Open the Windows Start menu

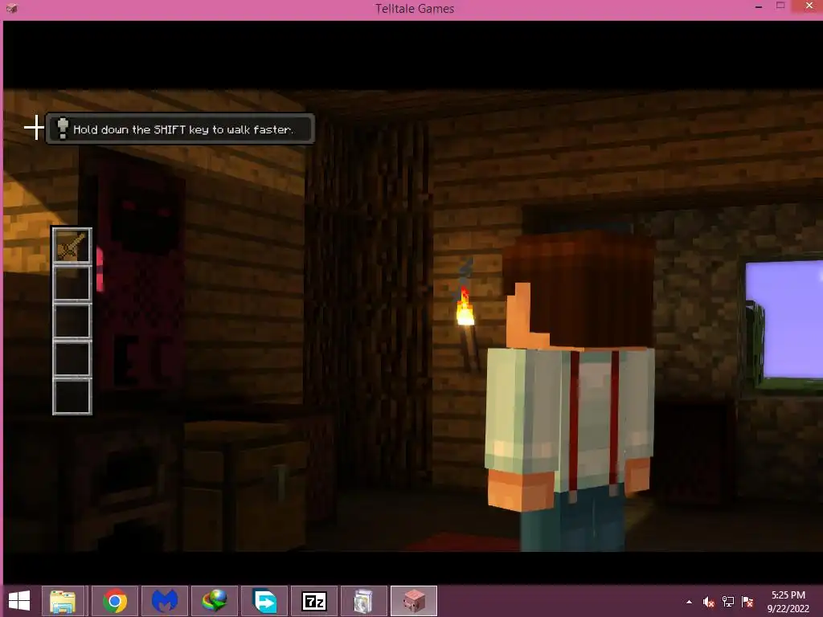point(19,601)
